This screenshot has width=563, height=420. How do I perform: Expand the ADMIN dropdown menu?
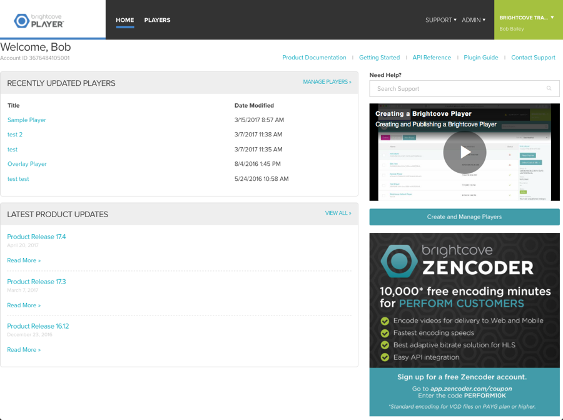(474, 20)
